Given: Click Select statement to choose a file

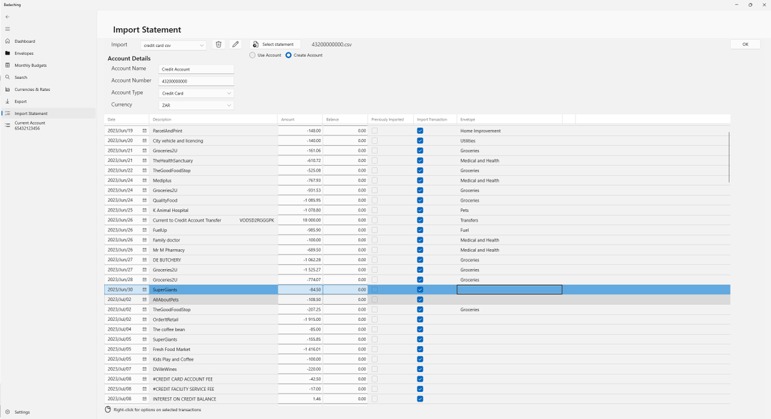Looking at the screenshot, I should [275, 44].
